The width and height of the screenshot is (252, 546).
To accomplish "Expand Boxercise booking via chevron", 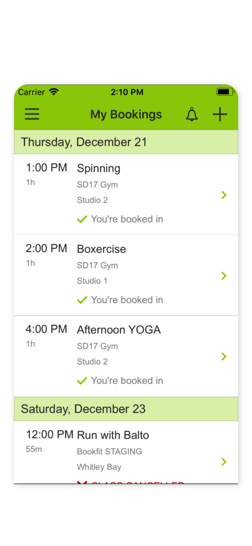I will coord(224,276).
